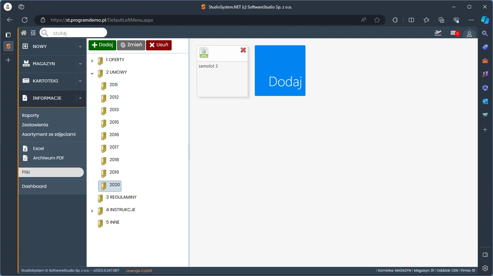The height and width of the screenshot is (276, 493).
Task: Open the Excel sidebar entry
Action: 39,148
